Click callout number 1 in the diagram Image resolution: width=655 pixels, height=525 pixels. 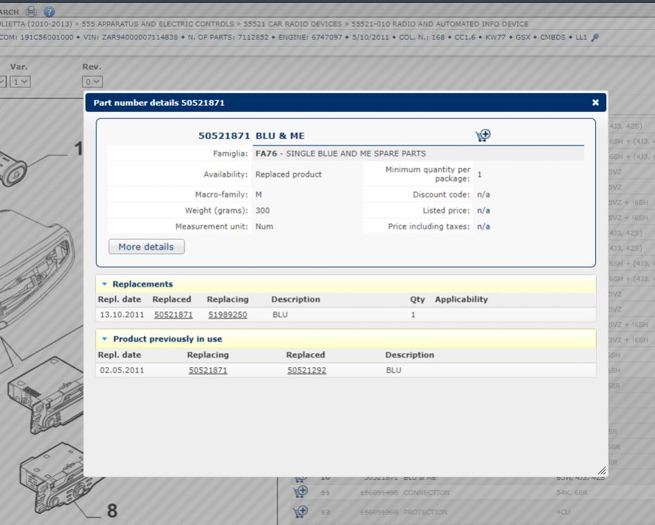pos(79,149)
